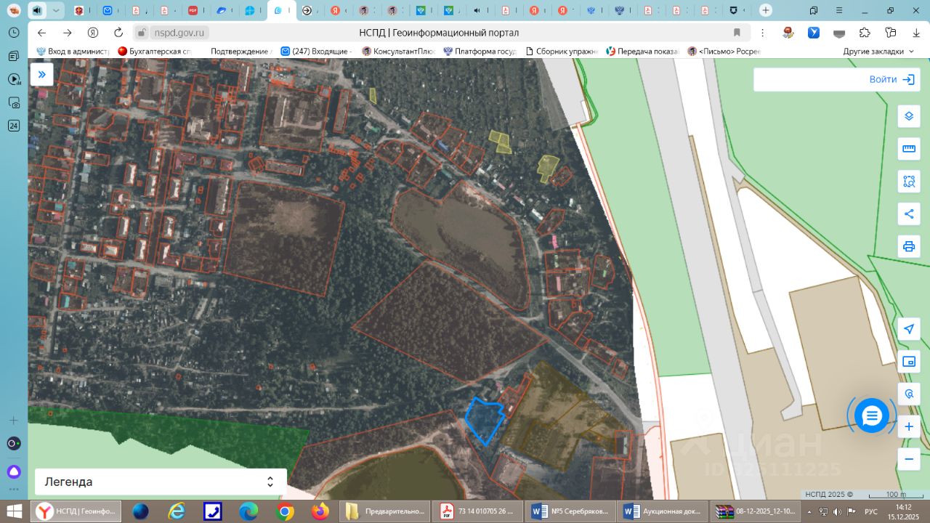Image resolution: width=930 pixels, height=523 pixels.
Task: Select the blue outlined land parcel
Action: coord(484,421)
